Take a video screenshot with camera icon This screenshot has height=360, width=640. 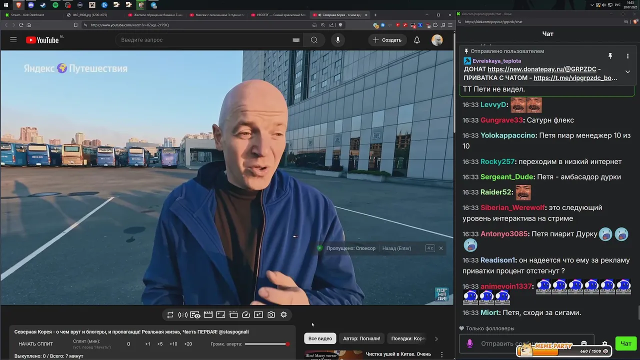[x=271, y=314]
